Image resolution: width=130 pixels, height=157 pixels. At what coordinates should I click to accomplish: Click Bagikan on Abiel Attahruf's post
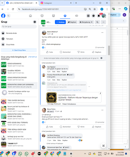[x=97, y=52]
